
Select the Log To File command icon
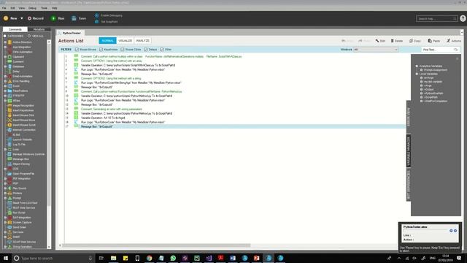pyautogui.click(x=9, y=145)
